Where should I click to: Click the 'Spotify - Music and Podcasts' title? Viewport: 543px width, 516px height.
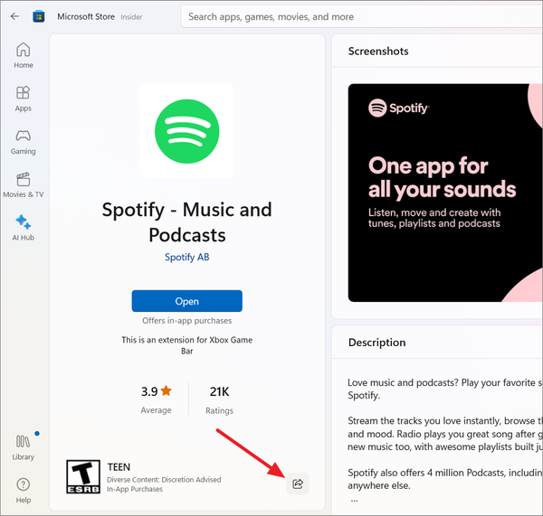[x=187, y=222]
